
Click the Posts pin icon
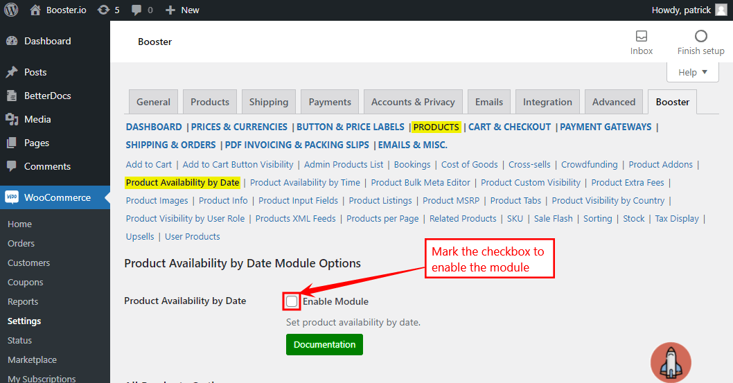click(12, 72)
